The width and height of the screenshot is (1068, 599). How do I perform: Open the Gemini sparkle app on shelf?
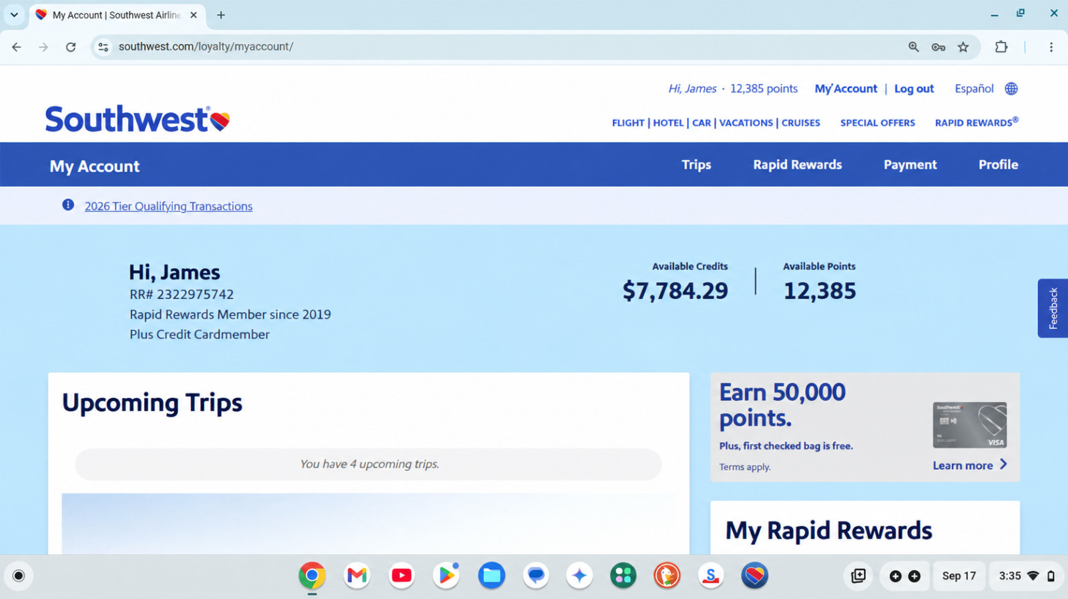point(579,576)
